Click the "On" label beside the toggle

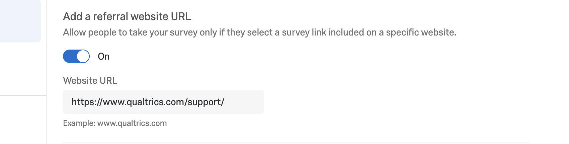click(x=104, y=57)
